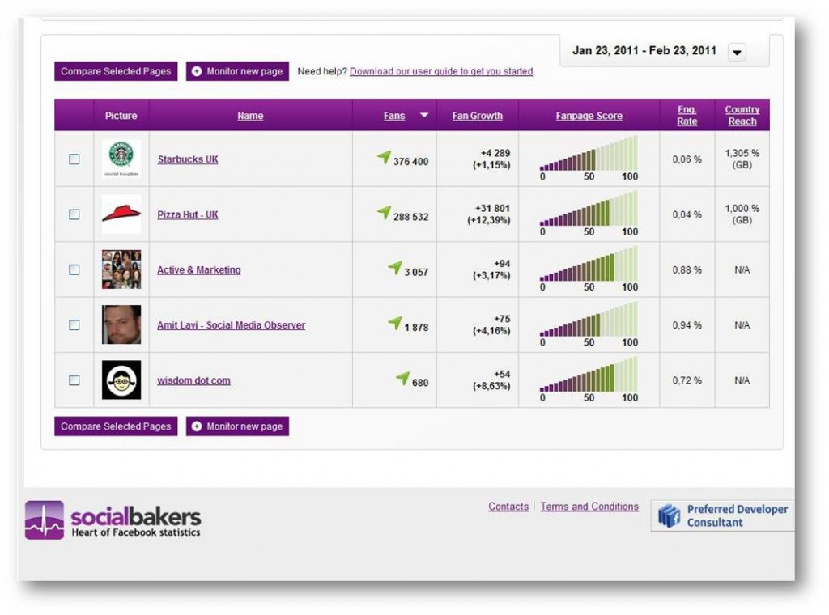Click Pizza Hut - UK fanpage score bar
829x615 pixels.
(589, 209)
